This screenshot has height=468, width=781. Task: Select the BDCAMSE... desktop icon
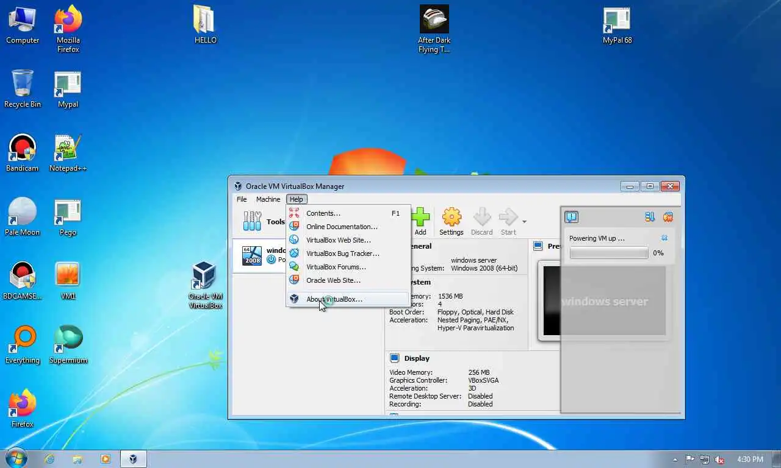point(23,281)
